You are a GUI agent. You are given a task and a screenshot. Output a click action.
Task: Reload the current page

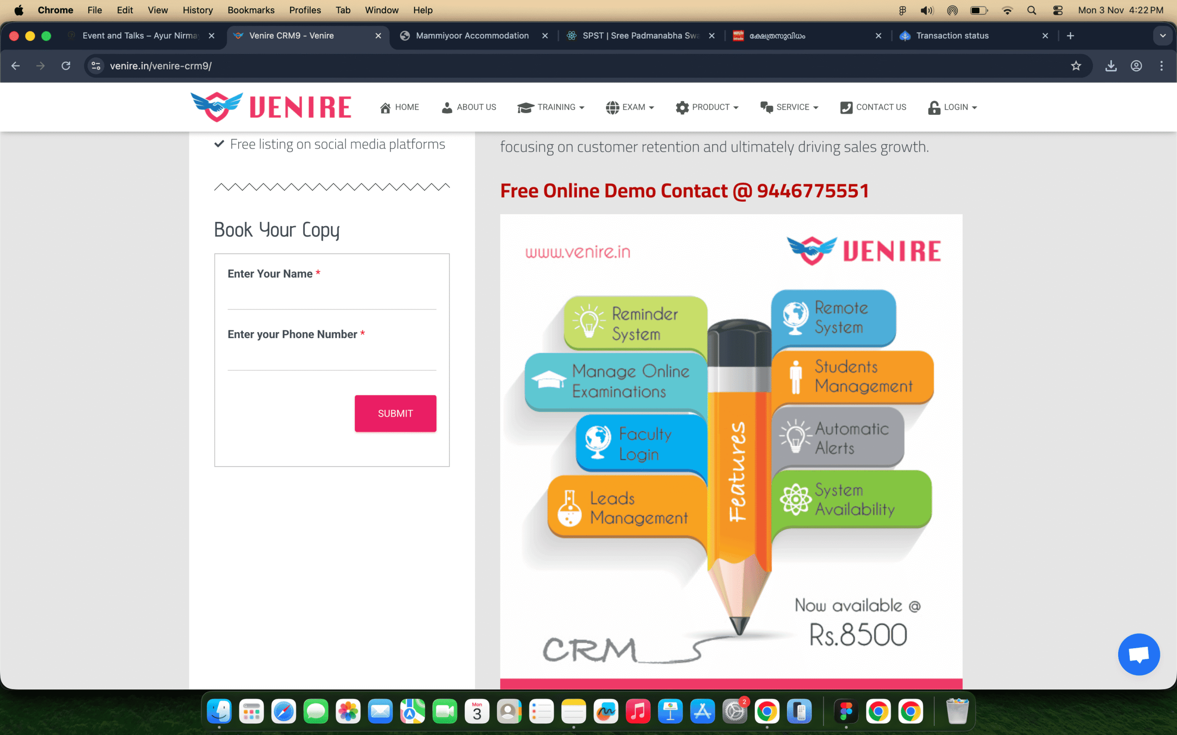coord(66,66)
